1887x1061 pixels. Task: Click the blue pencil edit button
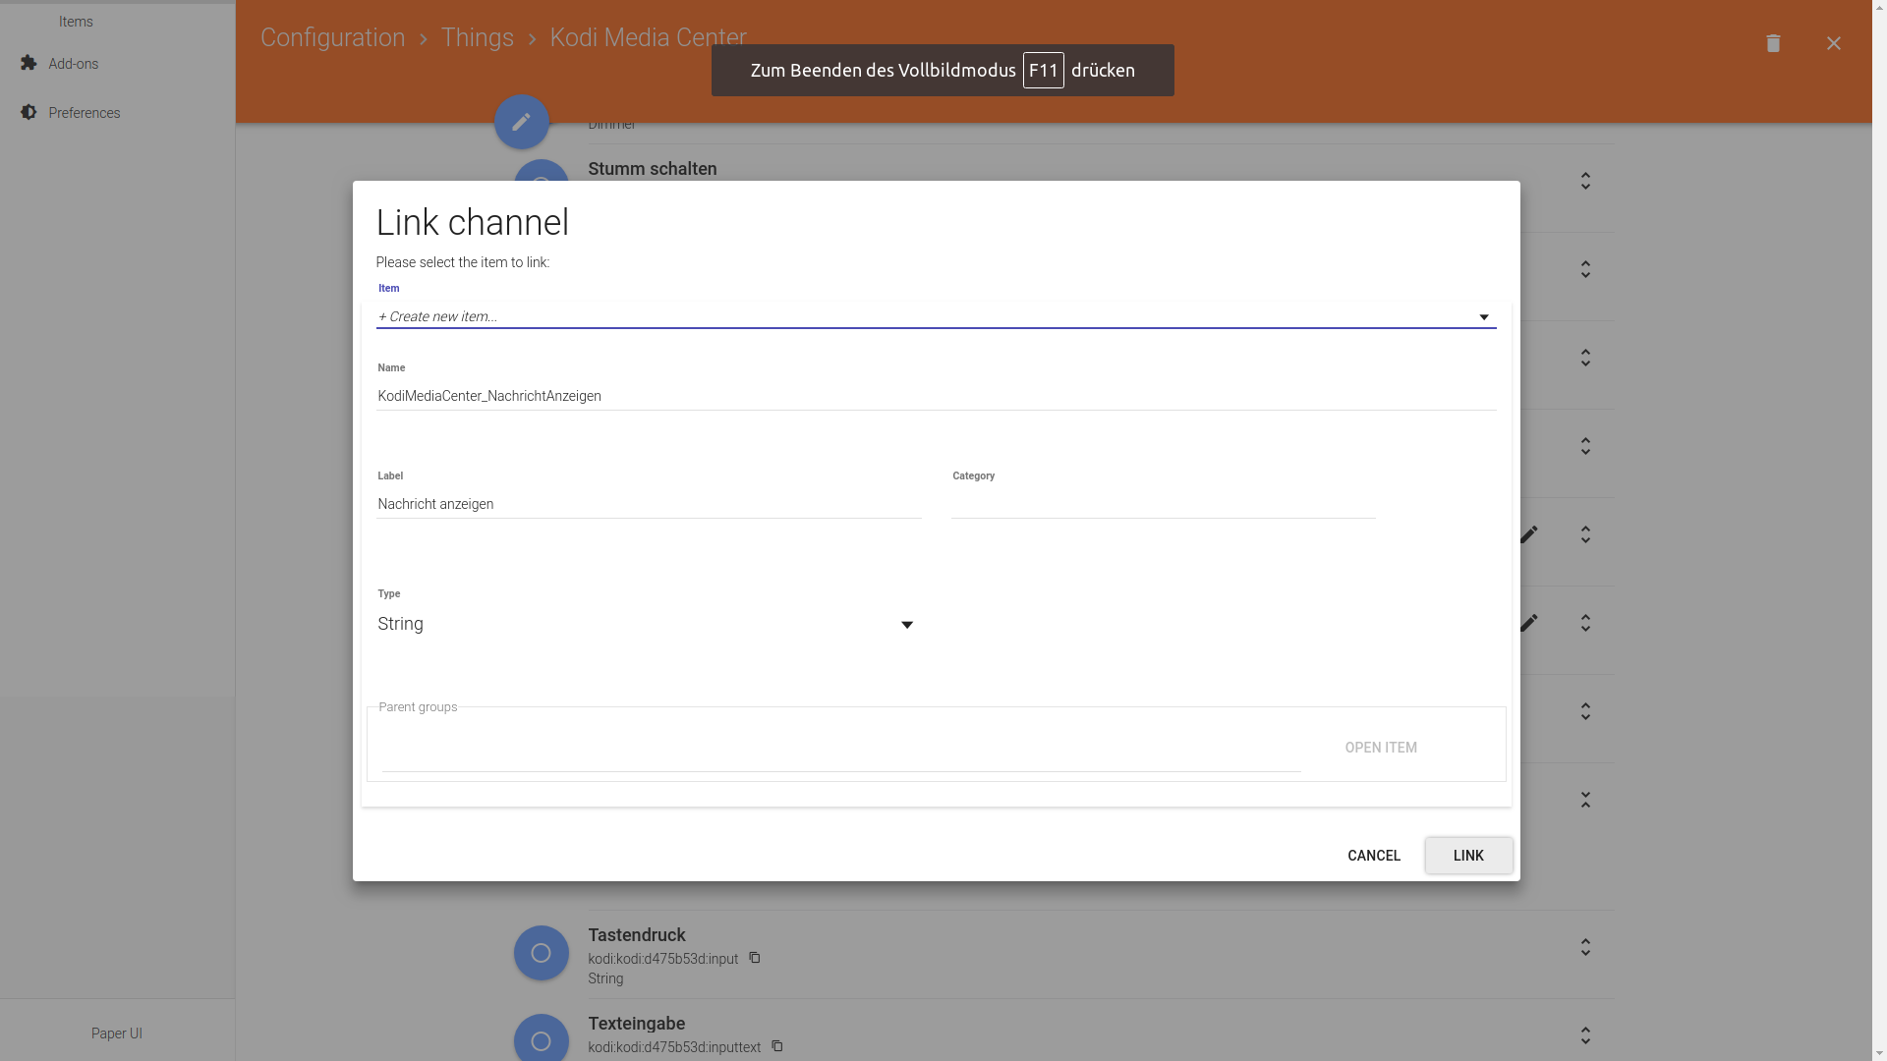(521, 121)
